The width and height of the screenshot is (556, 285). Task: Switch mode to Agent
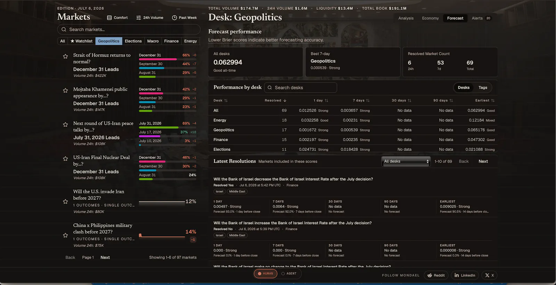(289, 274)
